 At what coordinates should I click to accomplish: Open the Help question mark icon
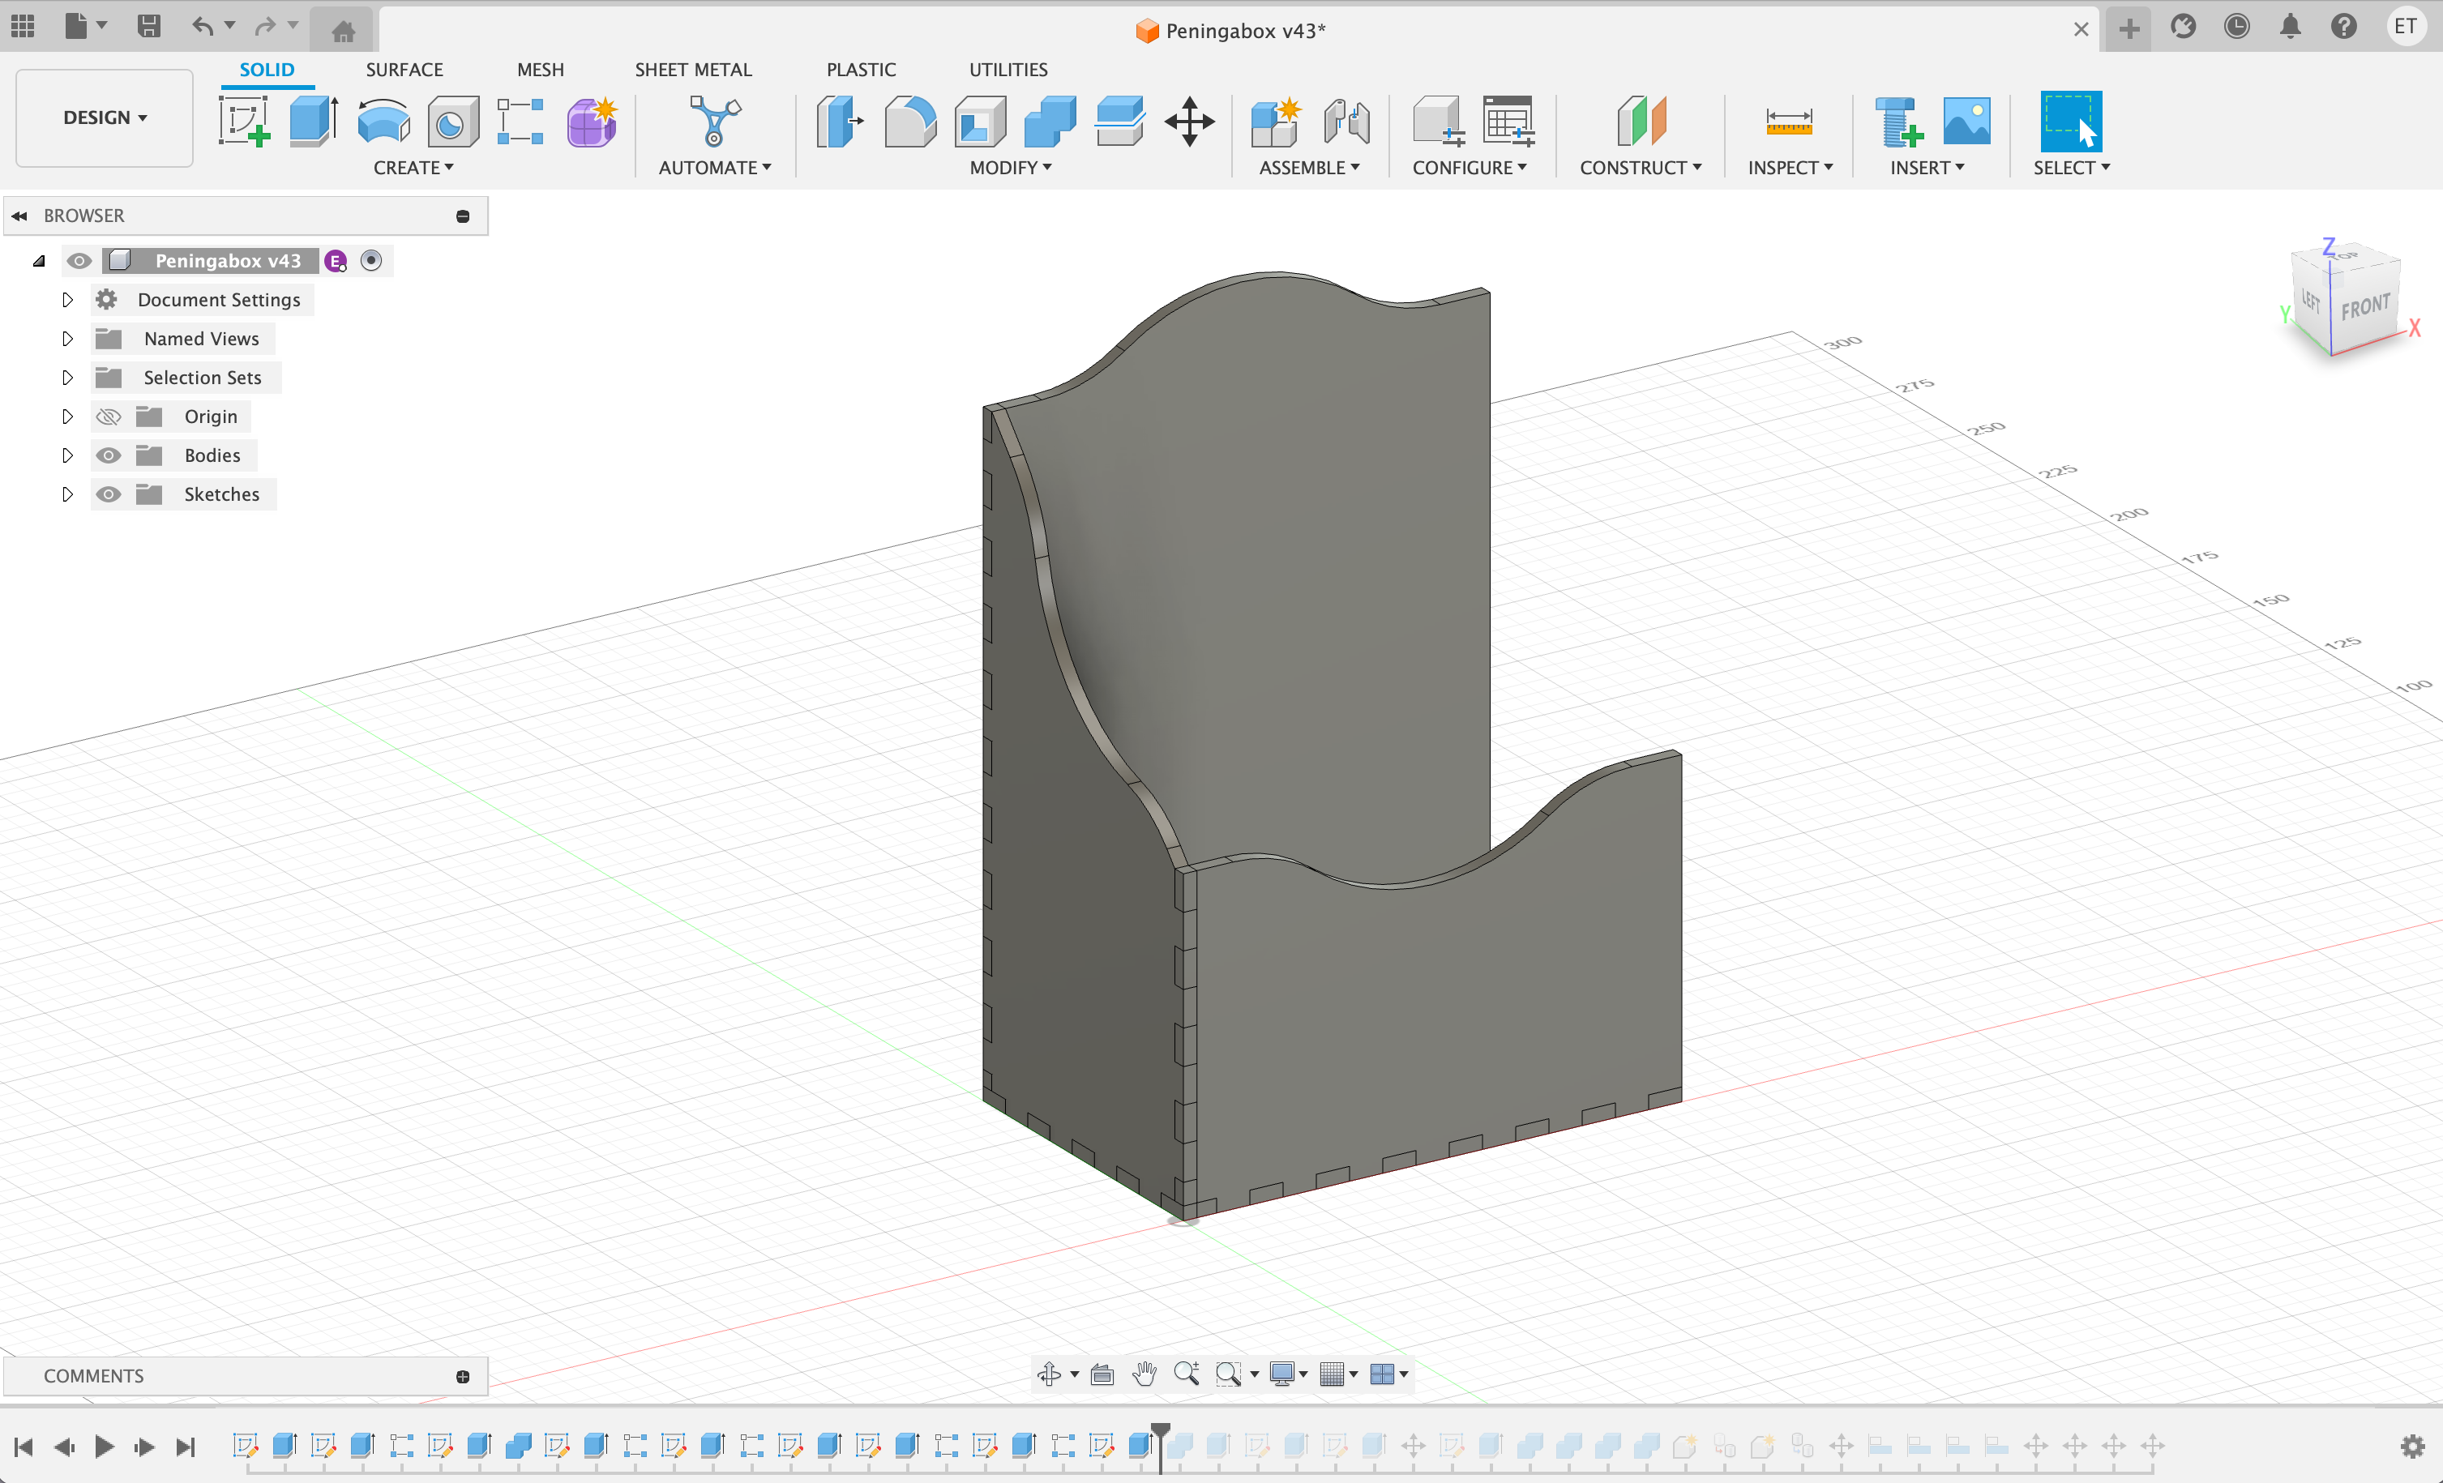(x=2344, y=27)
